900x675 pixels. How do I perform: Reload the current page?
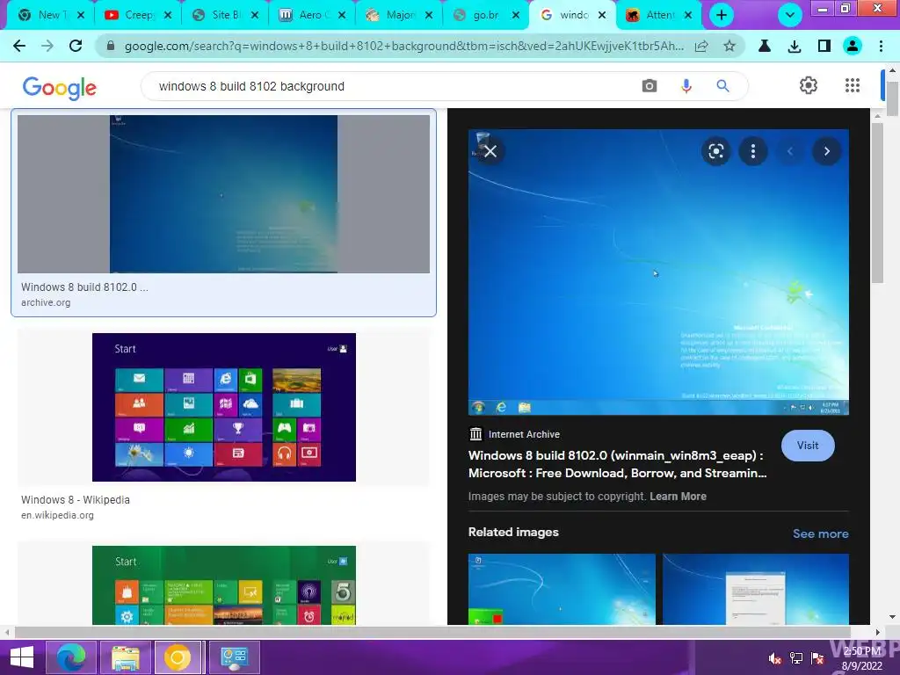click(76, 46)
